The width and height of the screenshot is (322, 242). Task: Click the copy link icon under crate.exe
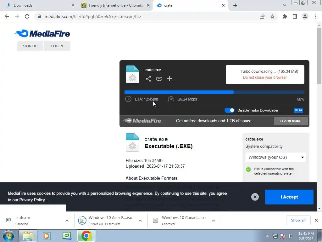point(159,78)
